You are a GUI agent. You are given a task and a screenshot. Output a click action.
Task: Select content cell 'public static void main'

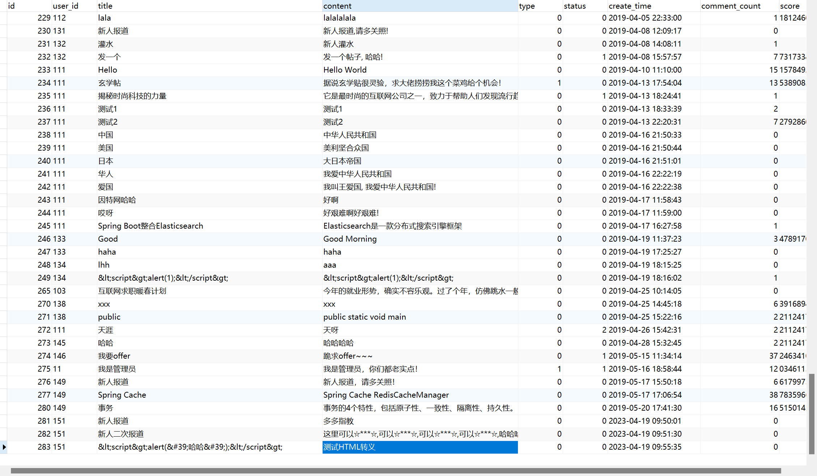click(x=420, y=317)
